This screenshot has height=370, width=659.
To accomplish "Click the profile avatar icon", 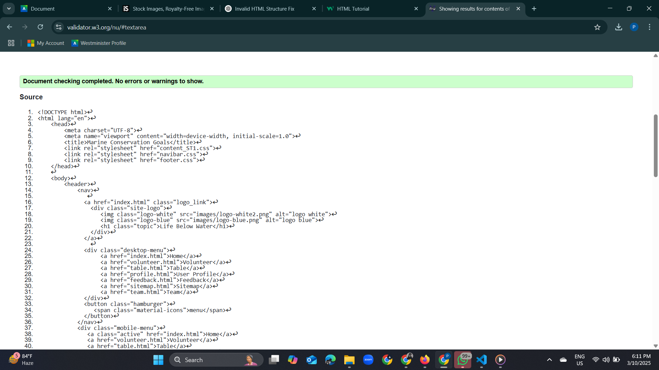I will click(x=634, y=27).
